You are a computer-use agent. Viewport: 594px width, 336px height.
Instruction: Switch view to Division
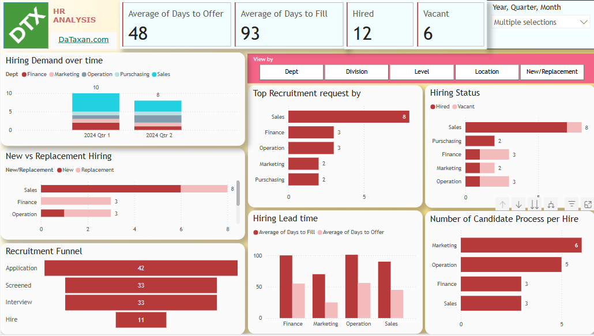click(356, 72)
